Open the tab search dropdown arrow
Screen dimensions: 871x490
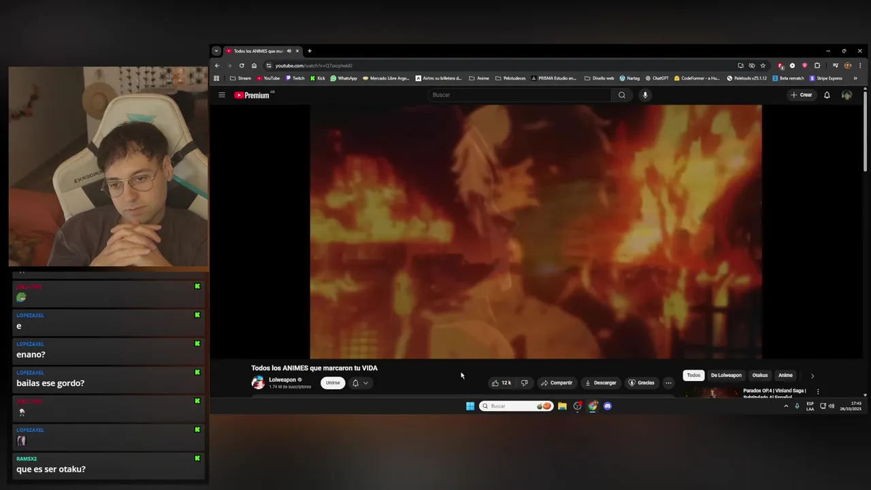point(216,51)
